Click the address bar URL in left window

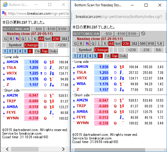coord(38,13)
